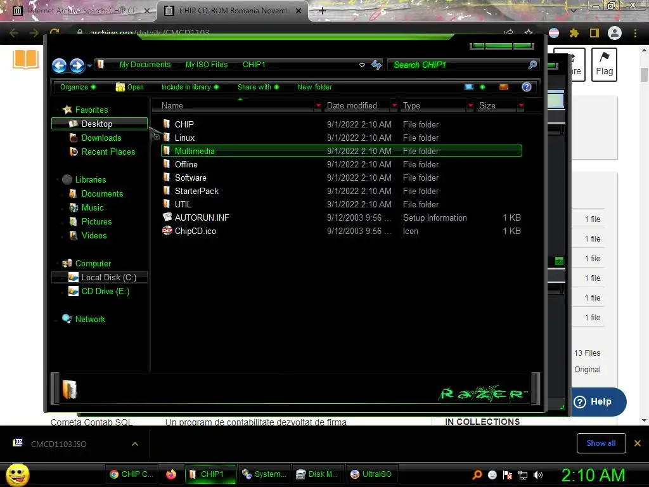The height and width of the screenshot is (487, 649).
Task: Open Type column filter dropdown
Action: 470,106
